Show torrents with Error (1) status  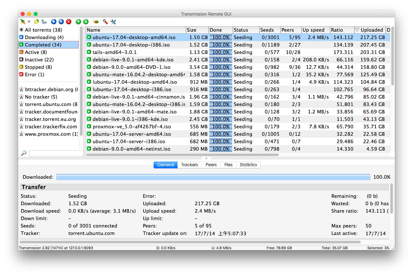point(34,75)
